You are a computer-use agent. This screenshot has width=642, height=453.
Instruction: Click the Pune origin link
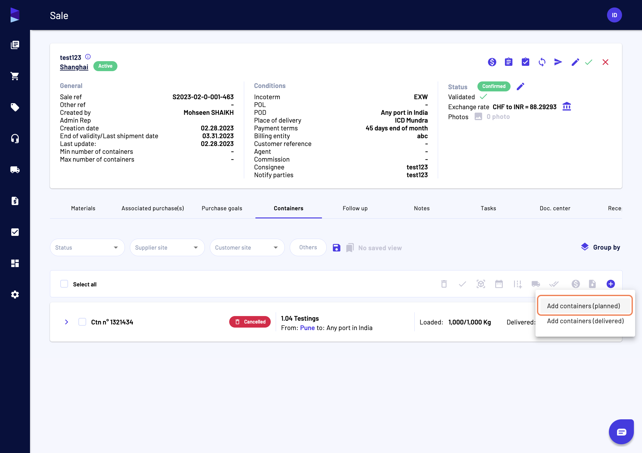307,328
